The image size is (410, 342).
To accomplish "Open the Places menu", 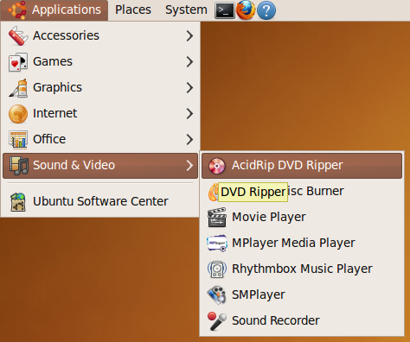I will [133, 10].
